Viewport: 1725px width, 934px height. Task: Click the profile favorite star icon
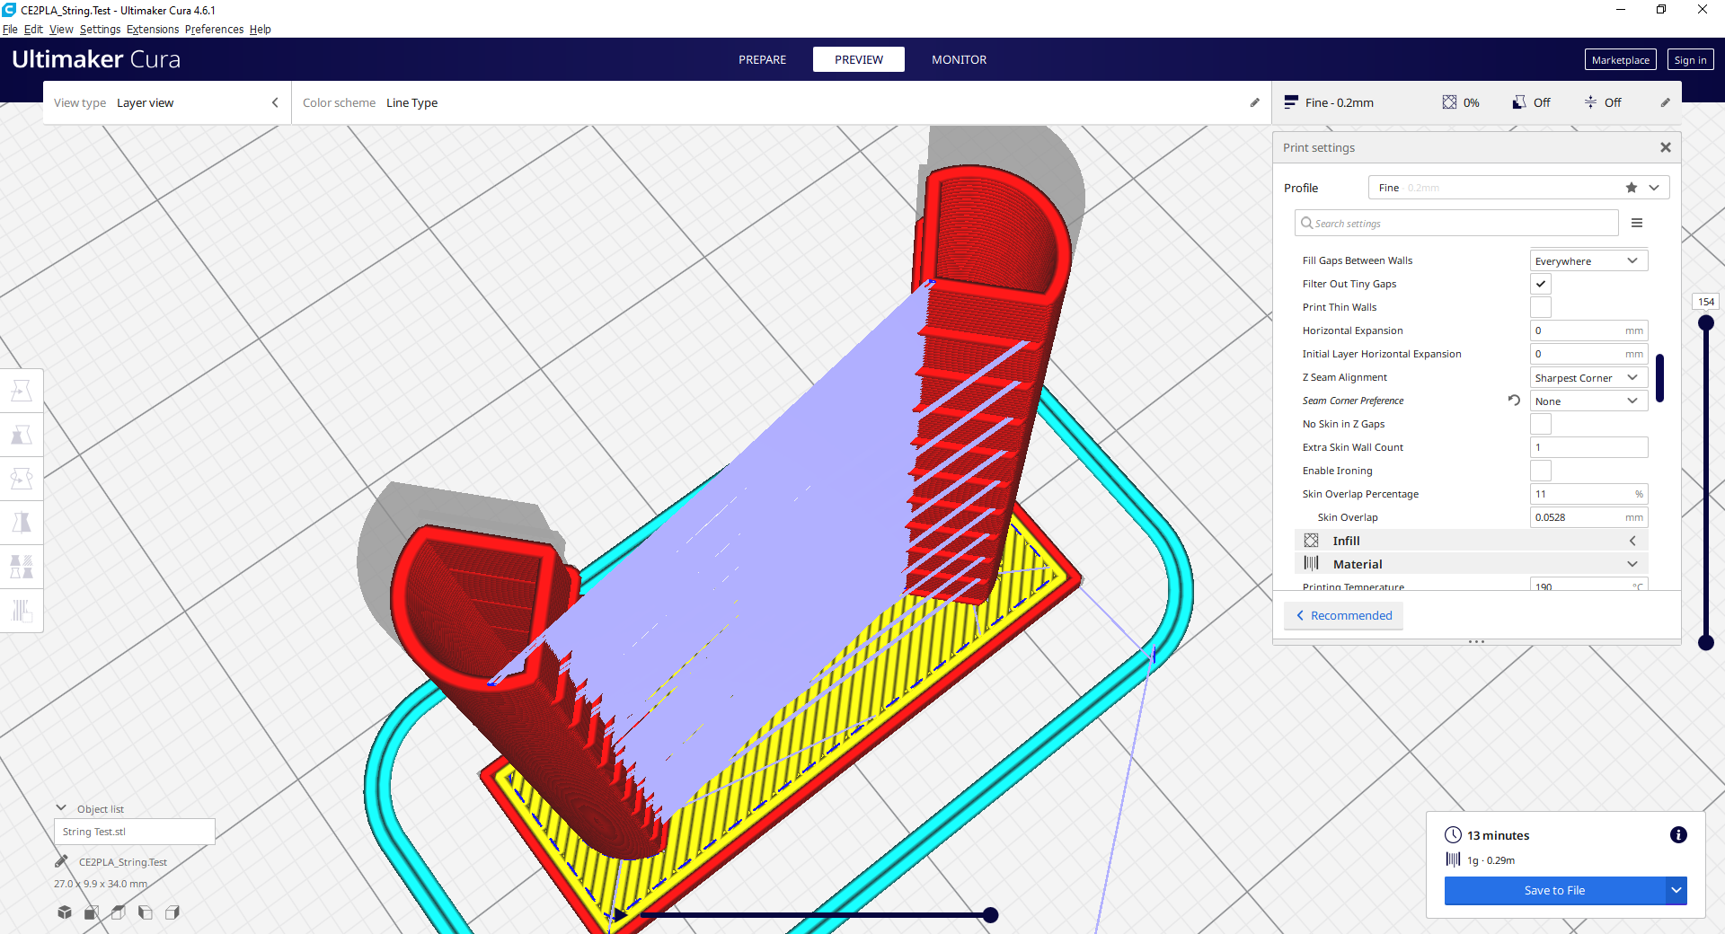(x=1632, y=188)
